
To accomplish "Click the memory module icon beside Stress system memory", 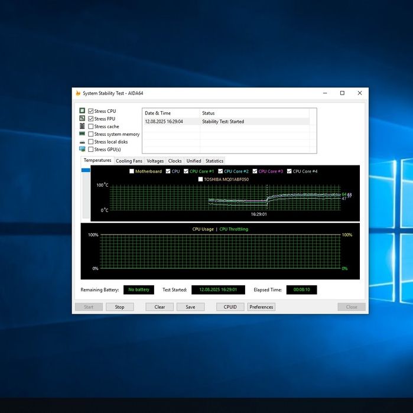I will tap(82, 134).
